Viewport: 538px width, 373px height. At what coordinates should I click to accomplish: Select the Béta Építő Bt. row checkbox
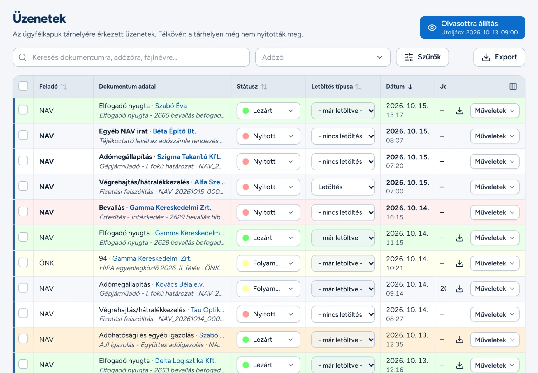[23, 135]
